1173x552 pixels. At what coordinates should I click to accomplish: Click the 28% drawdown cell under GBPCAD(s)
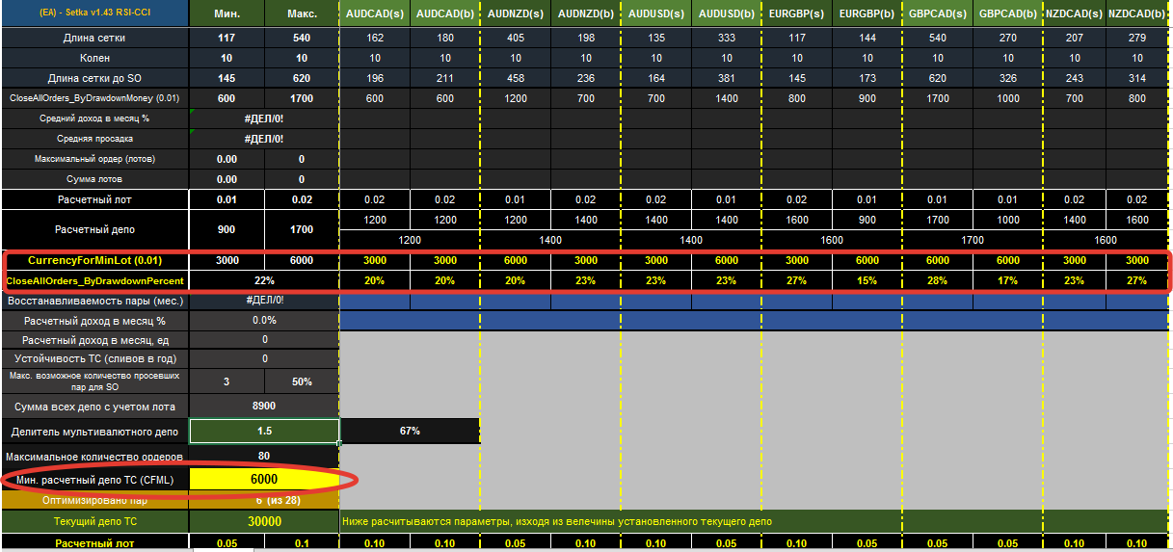coord(937,281)
